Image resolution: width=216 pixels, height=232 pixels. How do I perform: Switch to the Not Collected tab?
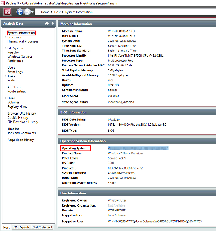(x=42, y=227)
